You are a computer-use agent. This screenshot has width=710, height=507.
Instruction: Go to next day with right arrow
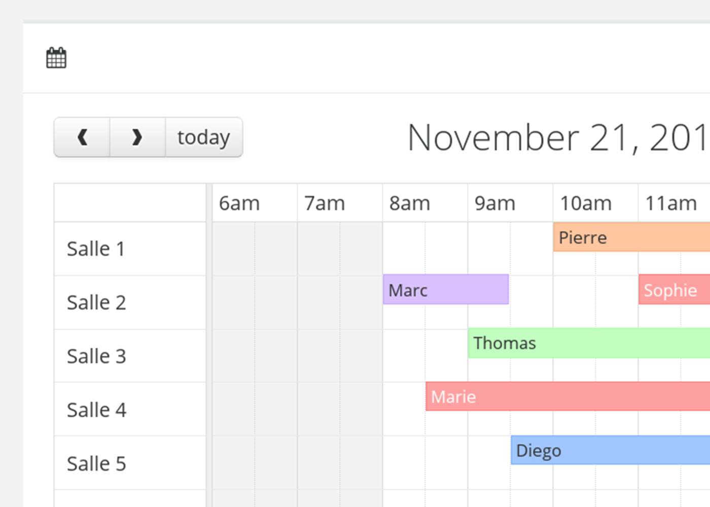click(x=137, y=137)
